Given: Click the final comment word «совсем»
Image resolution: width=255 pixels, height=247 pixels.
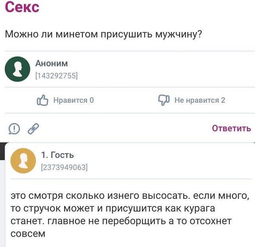Looking at the screenshot, I should coord(28,234).
